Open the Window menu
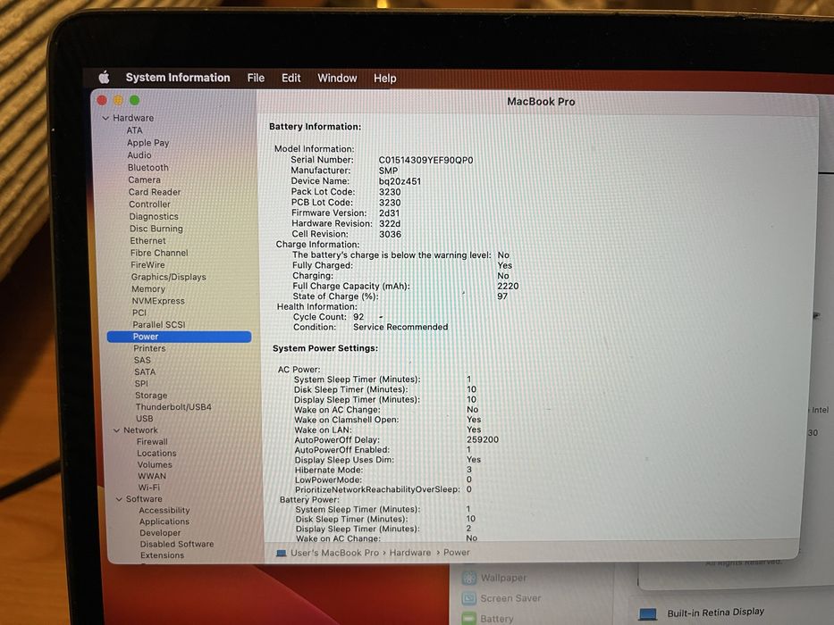Viewport: 834px width, 625px height. point(337,79)
